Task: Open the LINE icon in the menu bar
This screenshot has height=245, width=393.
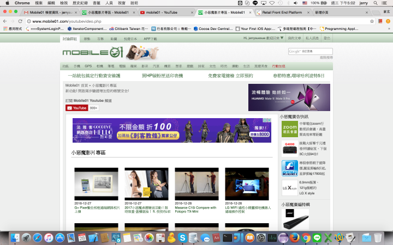Action: pyautogui.click(x=255, y=3)
